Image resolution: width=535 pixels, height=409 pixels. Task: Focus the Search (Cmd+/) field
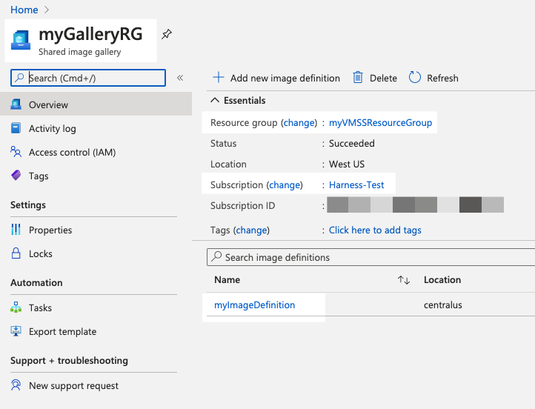[88, 78]
